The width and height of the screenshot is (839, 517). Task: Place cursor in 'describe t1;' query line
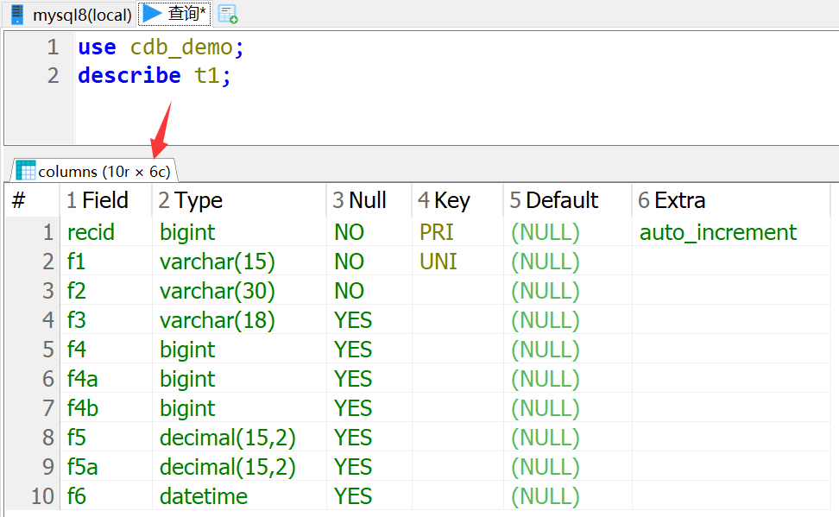[x=155, y=76]
